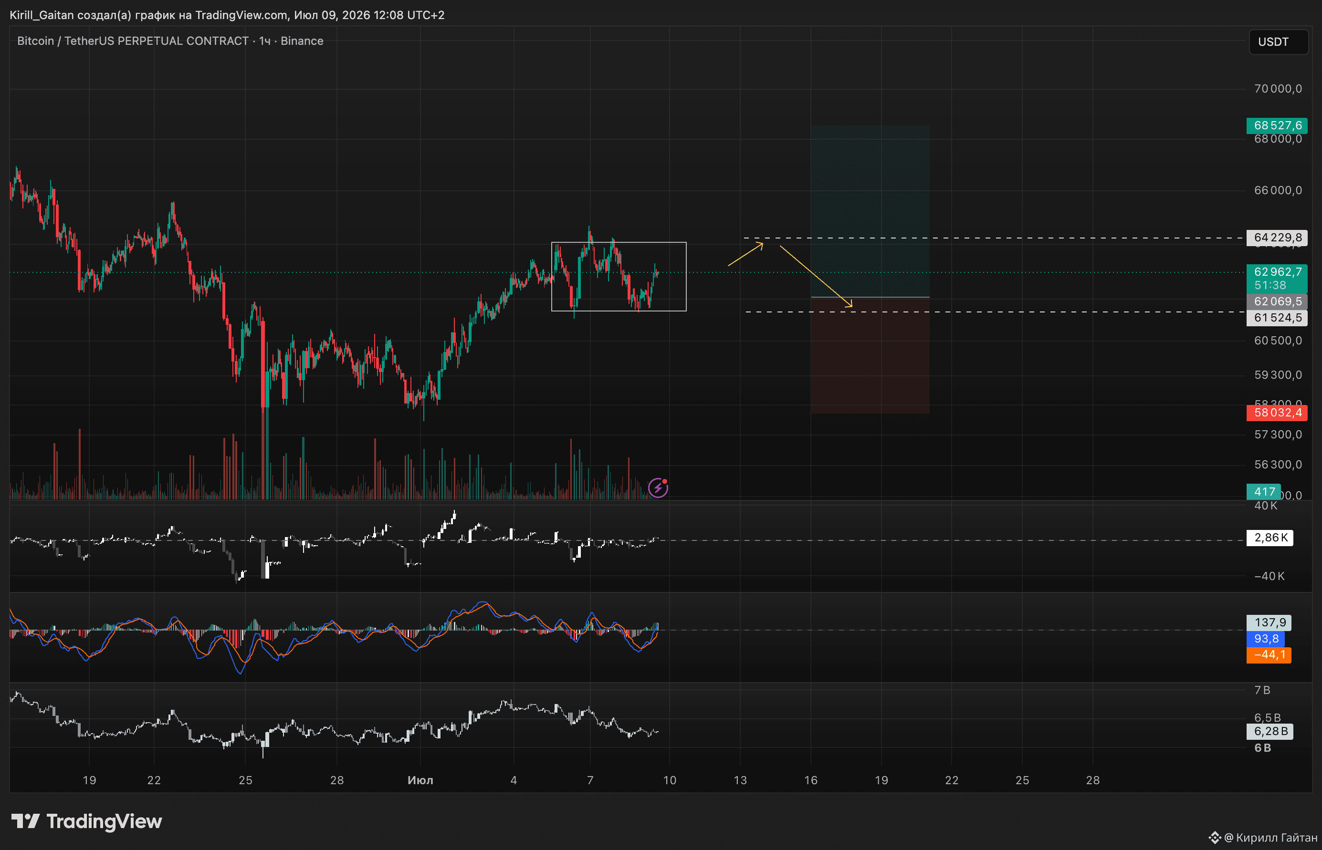
Task: Click the 66 000,0 price axis label
Action: [1277, 190]
